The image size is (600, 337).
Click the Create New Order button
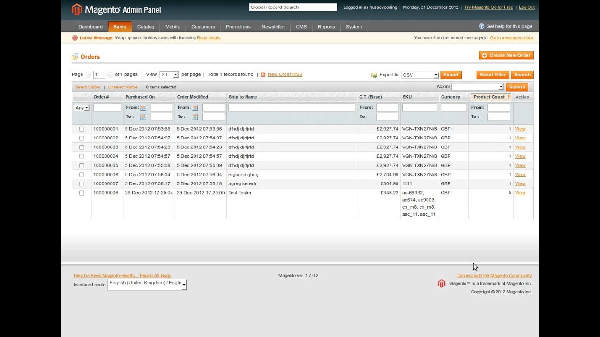click(x=506, y=55)
